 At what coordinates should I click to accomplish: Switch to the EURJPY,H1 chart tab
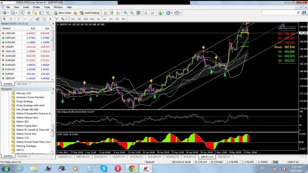tap(190, 157)
